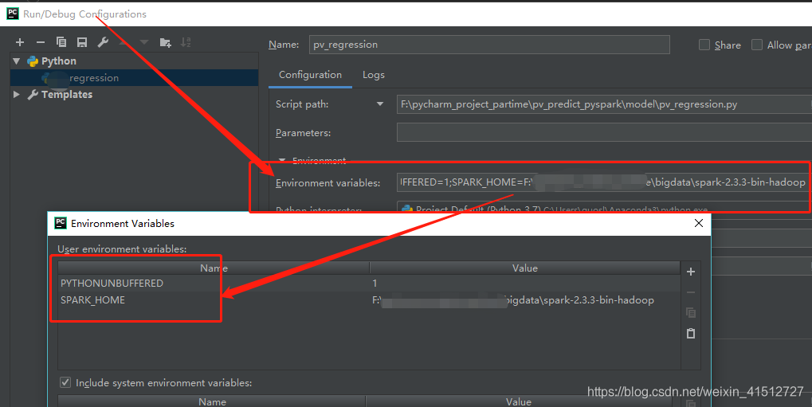Enable the Share checkbox
Viewport: 812px width, 407px height.
click(704, 45)
